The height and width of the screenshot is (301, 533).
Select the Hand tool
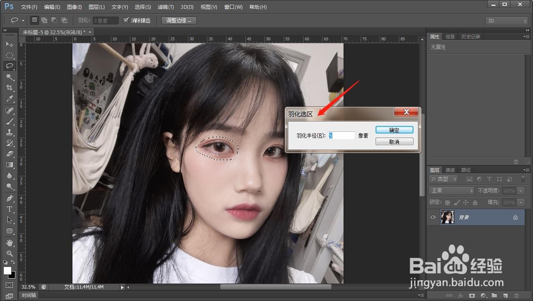click(10, 243)
